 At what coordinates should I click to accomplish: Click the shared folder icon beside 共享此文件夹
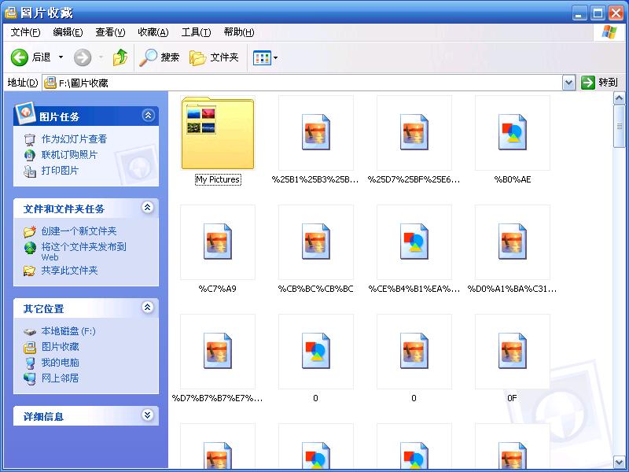point(29,271)
